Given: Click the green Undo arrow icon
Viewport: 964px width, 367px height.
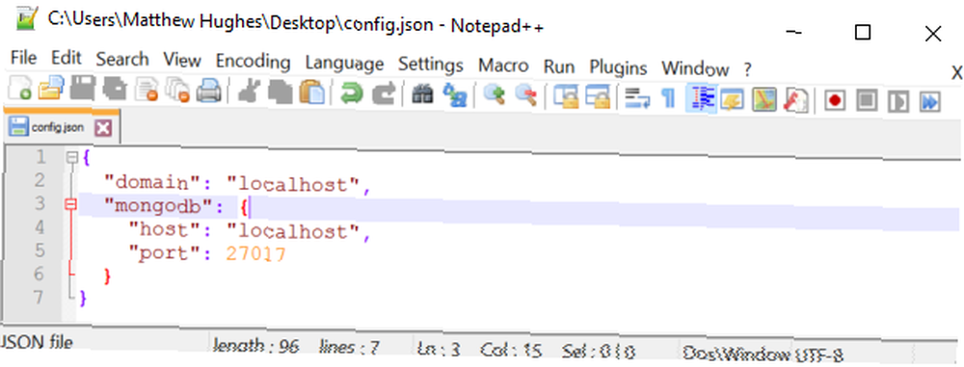Looking at the screenshot, I should [x=352, y=92].
